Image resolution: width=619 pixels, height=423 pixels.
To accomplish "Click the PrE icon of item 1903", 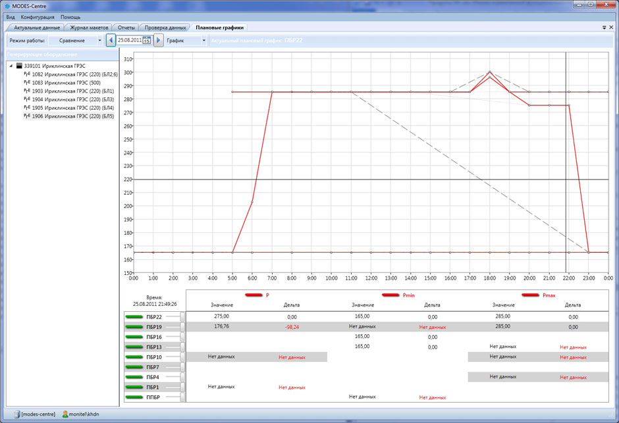I will point(27,91).
